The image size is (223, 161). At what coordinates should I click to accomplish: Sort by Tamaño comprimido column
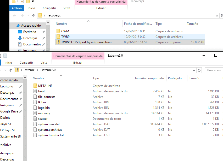tap(149, 78)
